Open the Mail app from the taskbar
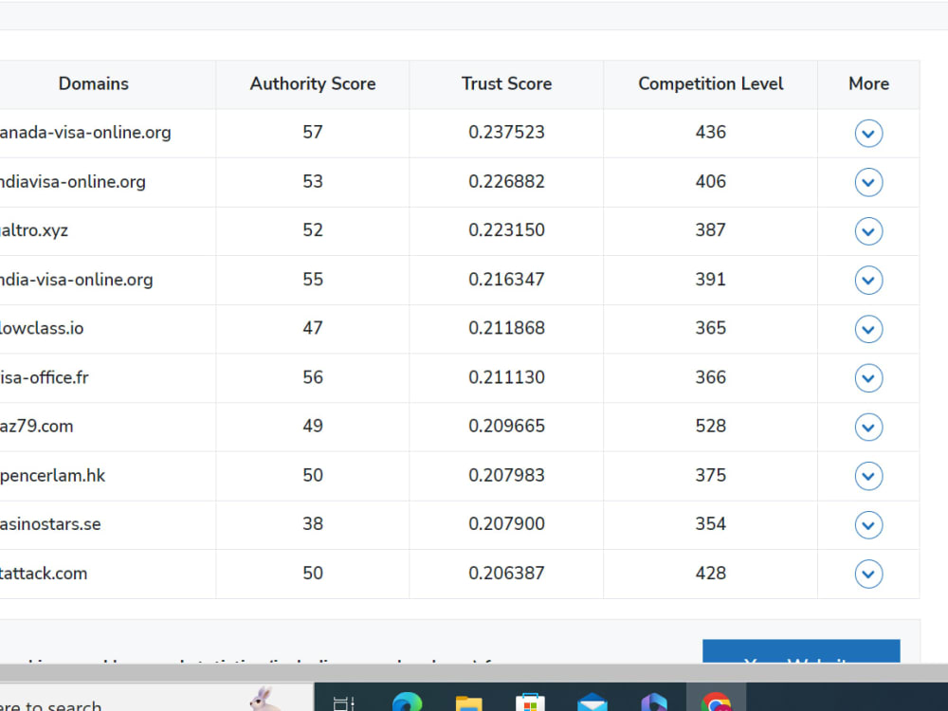This screenshot has height=711, width=948. pos(592,702)
